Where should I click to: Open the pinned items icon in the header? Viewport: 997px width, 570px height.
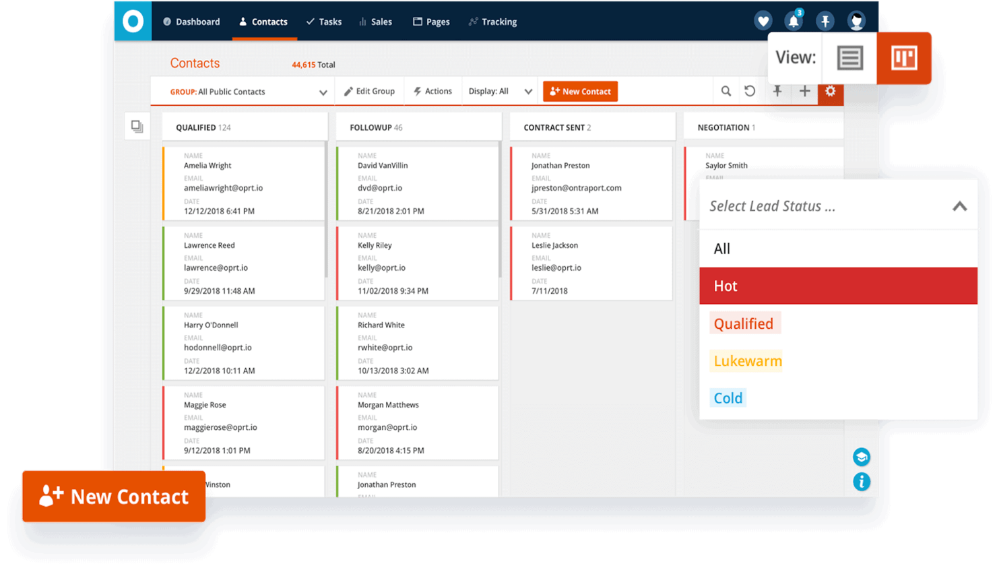tap(825, 20)
